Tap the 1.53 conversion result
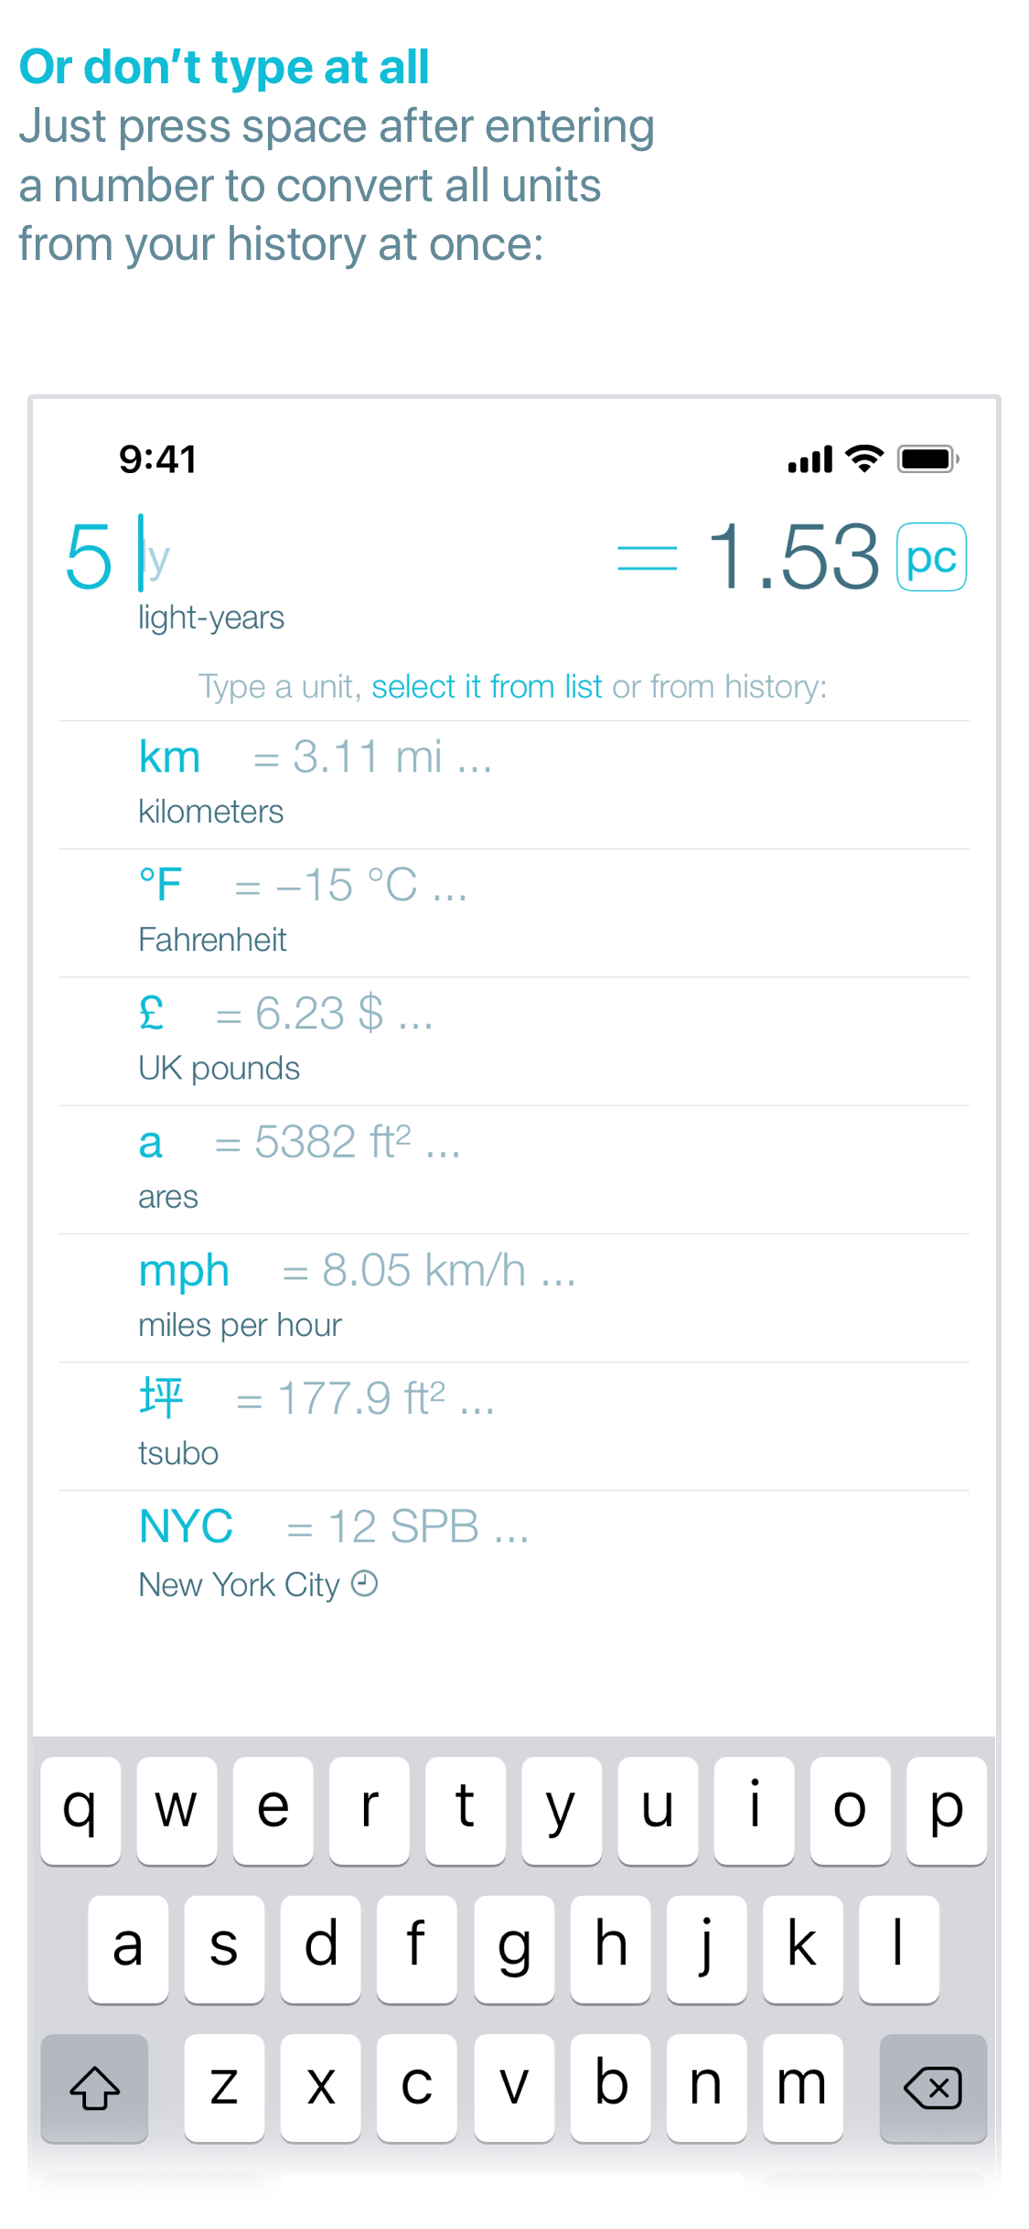 click(x=792, y=556)
